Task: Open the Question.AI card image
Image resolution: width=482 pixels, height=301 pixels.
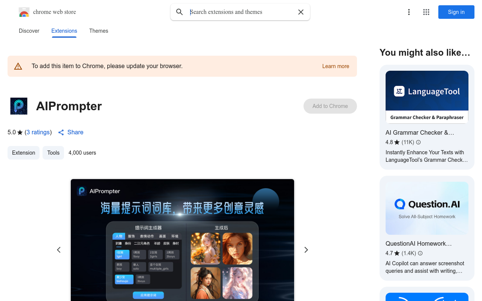Action: (x=427, y=208)
